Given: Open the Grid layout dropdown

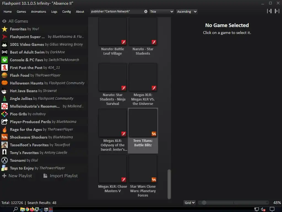Looking at the screenshot, I should click(189, 203).
